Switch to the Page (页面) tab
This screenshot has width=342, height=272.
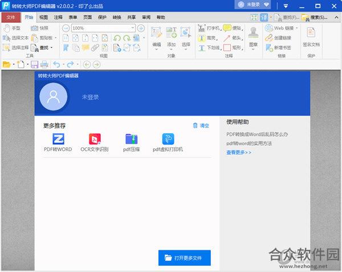pos(87,17)
